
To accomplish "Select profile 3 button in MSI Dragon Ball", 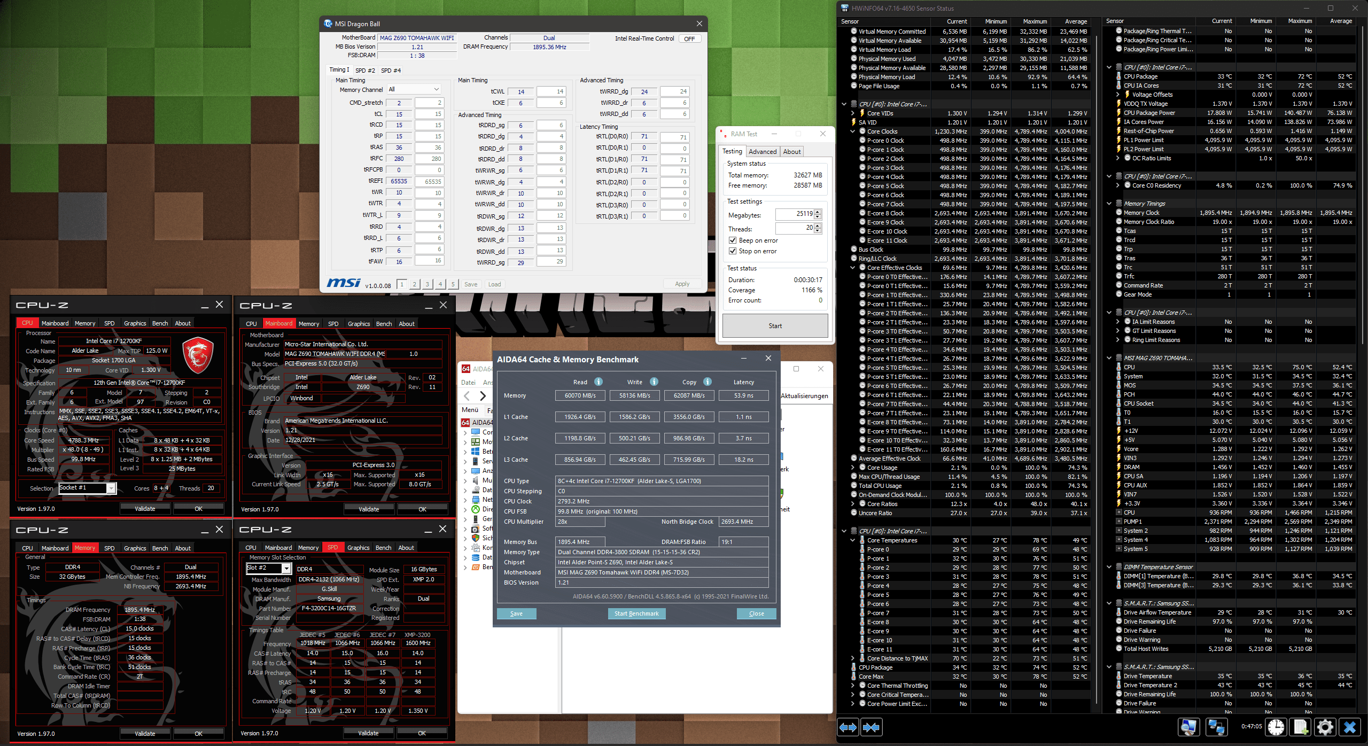I will point(428,284).
